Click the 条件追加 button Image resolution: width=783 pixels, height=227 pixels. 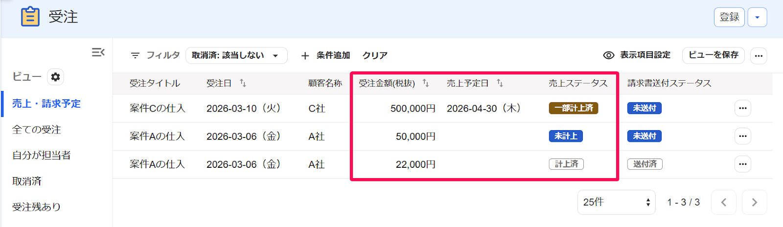[325, 55]
